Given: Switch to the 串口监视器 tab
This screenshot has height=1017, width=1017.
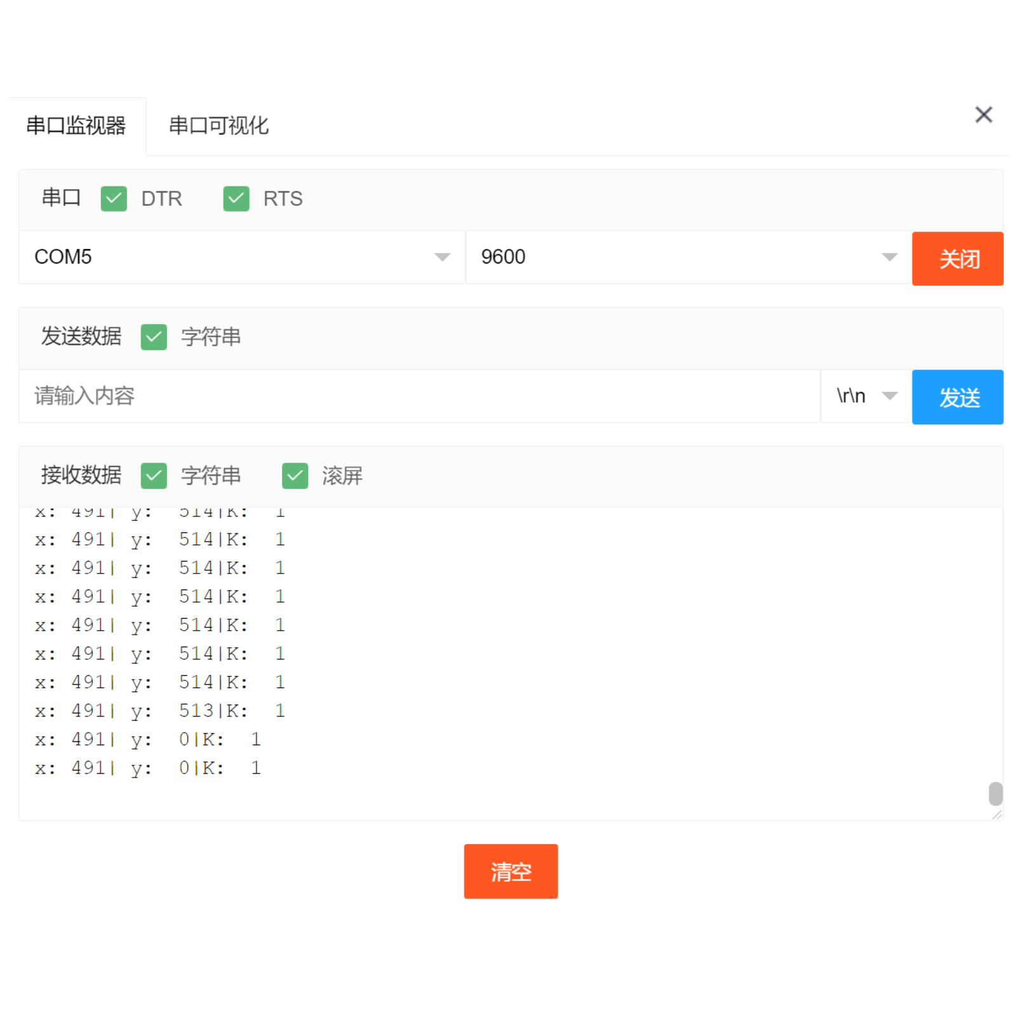Looking at the screenshot, I should 76,126.
